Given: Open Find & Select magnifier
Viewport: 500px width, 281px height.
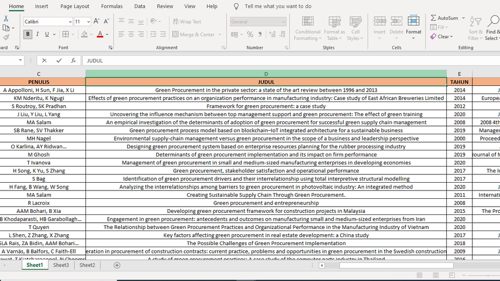Looking at the screenshot, I should (492, 28).
